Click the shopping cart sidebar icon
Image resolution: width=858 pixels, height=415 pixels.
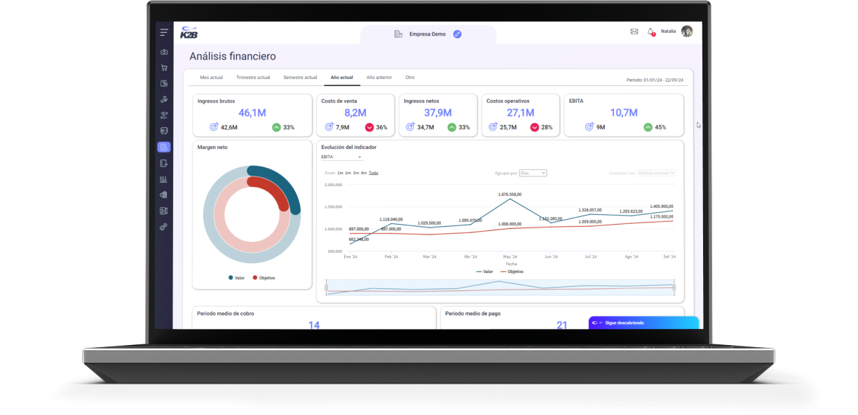coord(163,68)
